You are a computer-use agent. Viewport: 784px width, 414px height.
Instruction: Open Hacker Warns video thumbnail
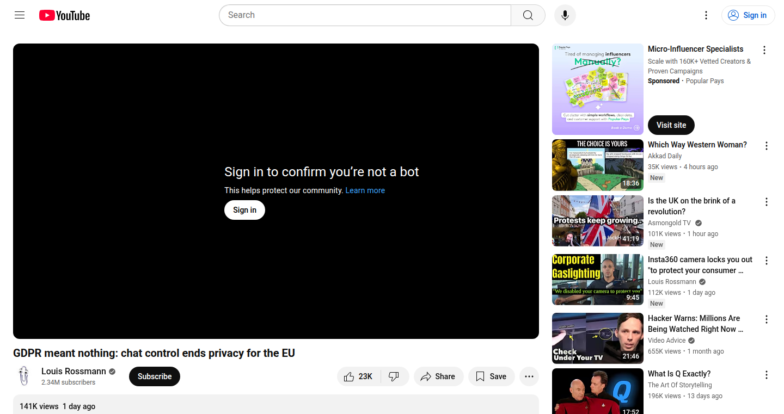point(598,338)
